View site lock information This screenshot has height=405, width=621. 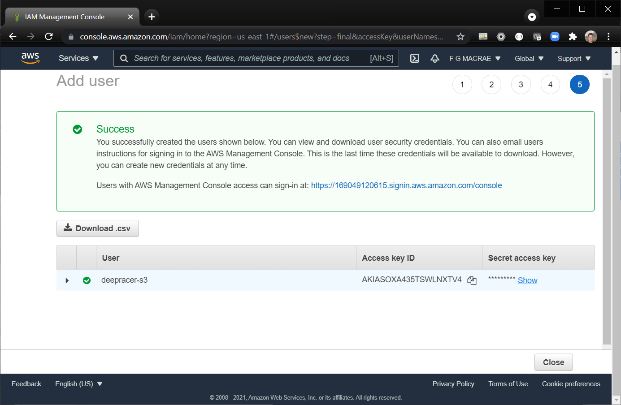[x=71, y=37]
